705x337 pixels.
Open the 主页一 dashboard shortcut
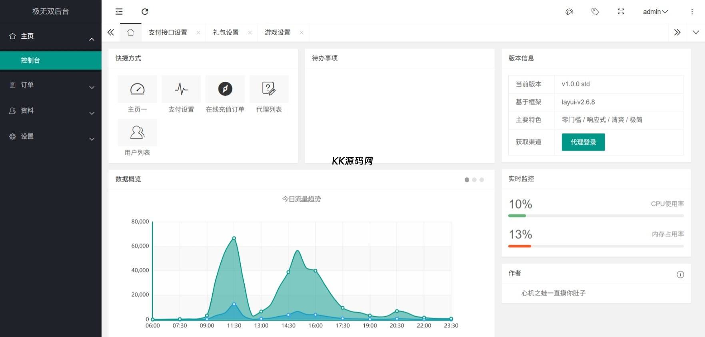[x=137, y=89]
